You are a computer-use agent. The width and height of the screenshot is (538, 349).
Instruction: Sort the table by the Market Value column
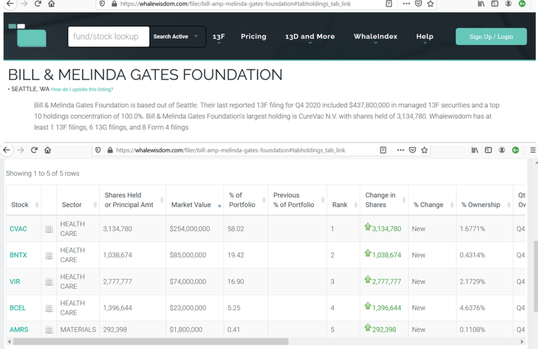[191, 205]
